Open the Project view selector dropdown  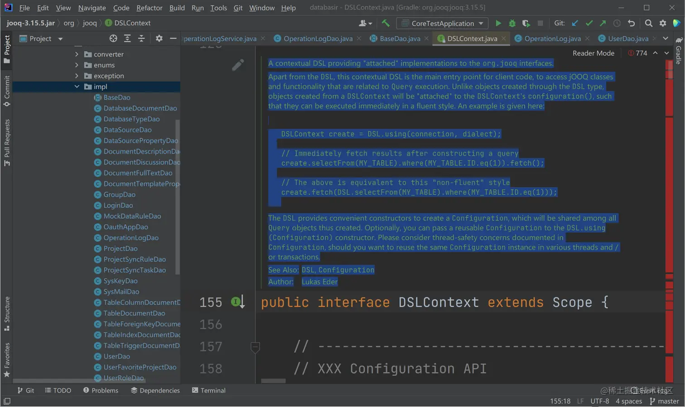[x=41, y=38]
